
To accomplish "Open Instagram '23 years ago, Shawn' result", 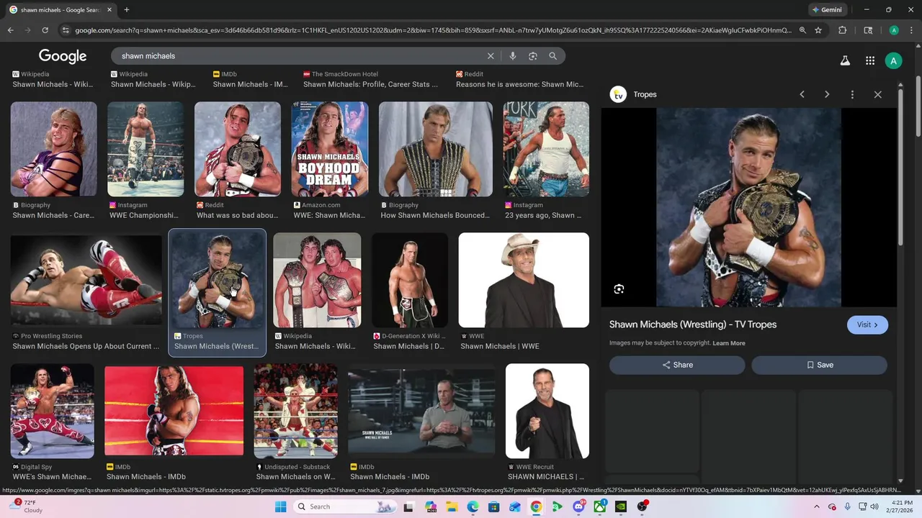I will pos(543,215).
